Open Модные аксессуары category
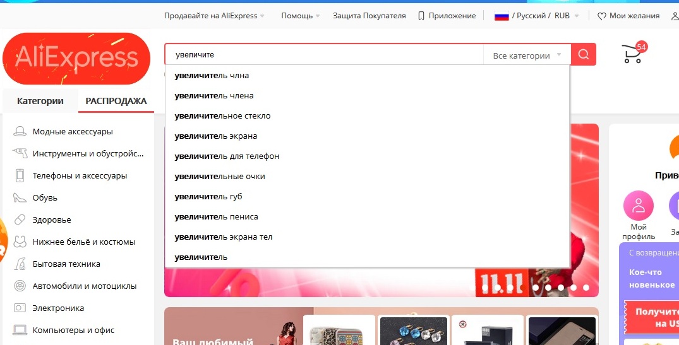 tap(73, 131)
